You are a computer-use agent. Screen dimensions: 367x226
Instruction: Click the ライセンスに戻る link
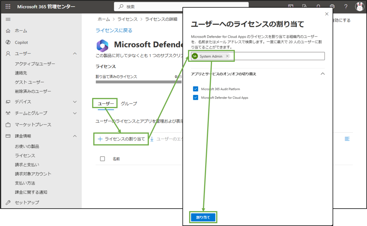[114, 30]
